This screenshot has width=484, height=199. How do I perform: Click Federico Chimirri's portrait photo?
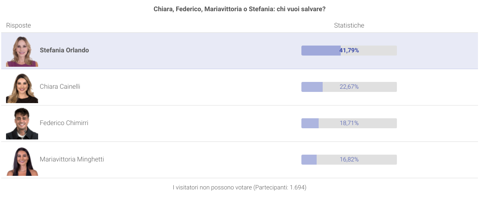click(22, 123)
